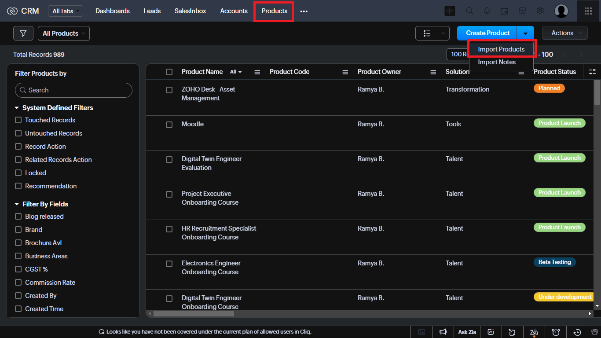The width and height of the screenshot is (601, 338).
Task: Open the All Tabs dropdown
Action: pos(66,11)
